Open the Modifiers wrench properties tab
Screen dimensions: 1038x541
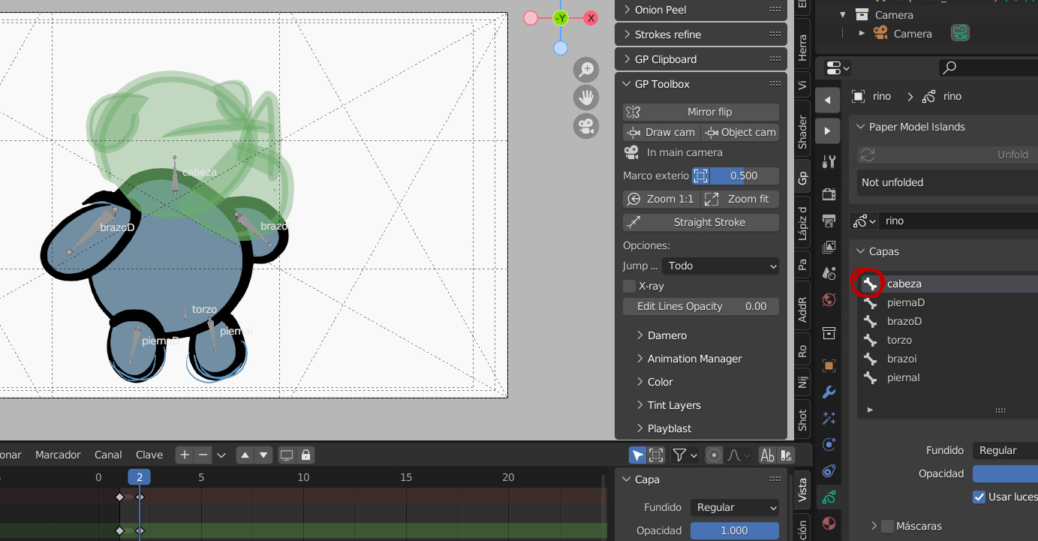tap(829, 392)
